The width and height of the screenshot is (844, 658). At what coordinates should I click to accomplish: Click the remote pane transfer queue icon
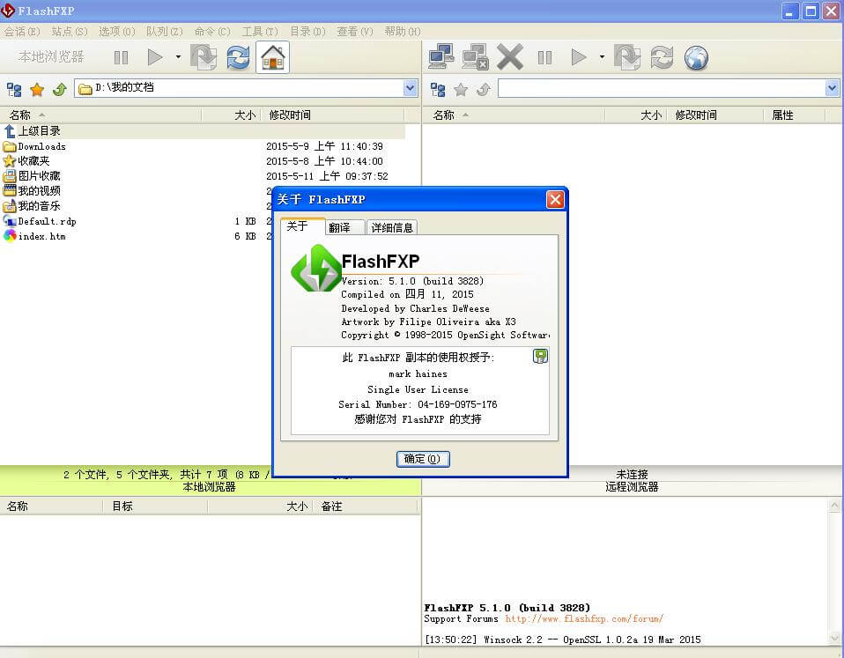[627, 57]
